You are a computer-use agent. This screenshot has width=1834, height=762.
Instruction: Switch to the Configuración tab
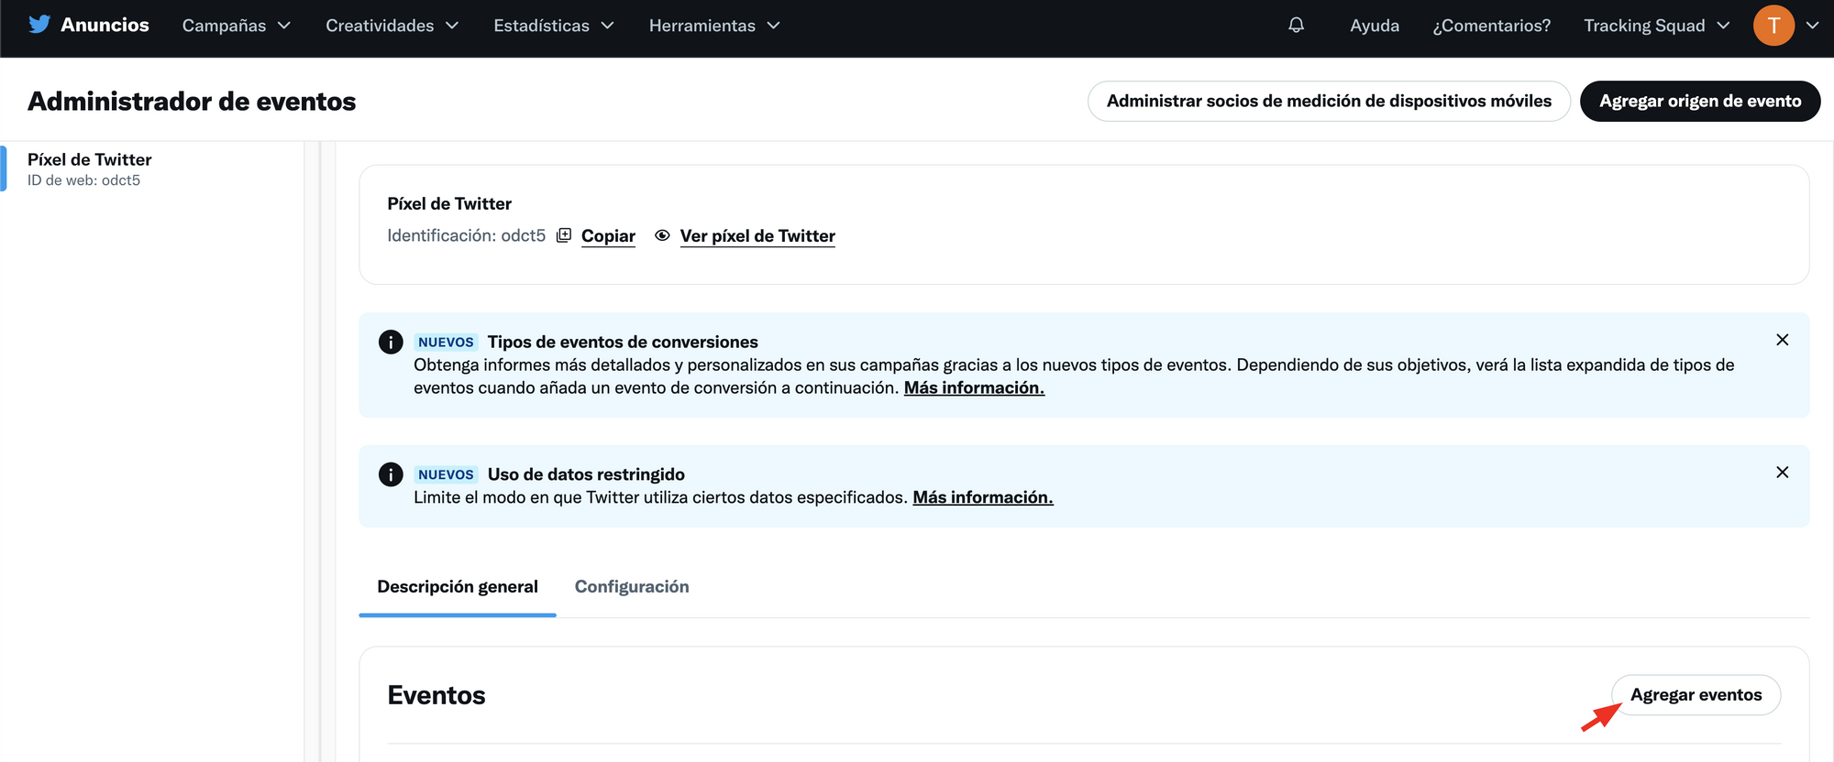point(632,586)
